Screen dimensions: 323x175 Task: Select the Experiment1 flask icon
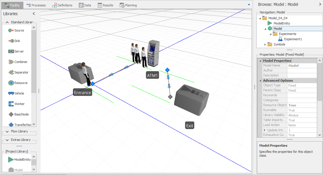pos(280,39)
